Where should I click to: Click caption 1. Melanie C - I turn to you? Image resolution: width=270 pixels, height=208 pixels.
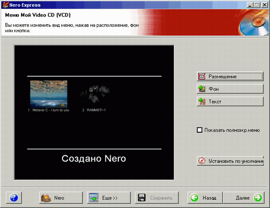[x=49, y=110]
